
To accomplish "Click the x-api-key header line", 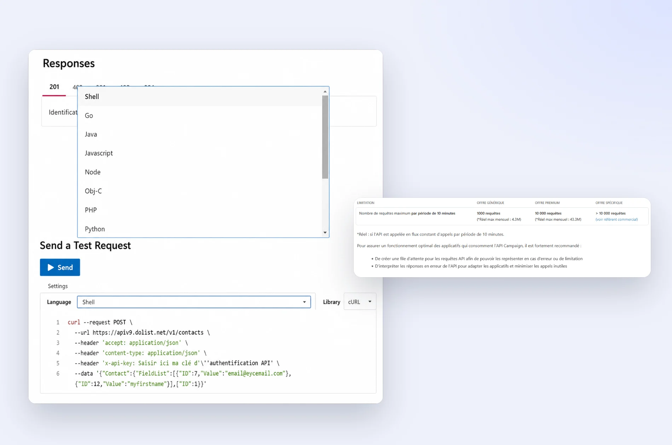I will tap(177, 363).
